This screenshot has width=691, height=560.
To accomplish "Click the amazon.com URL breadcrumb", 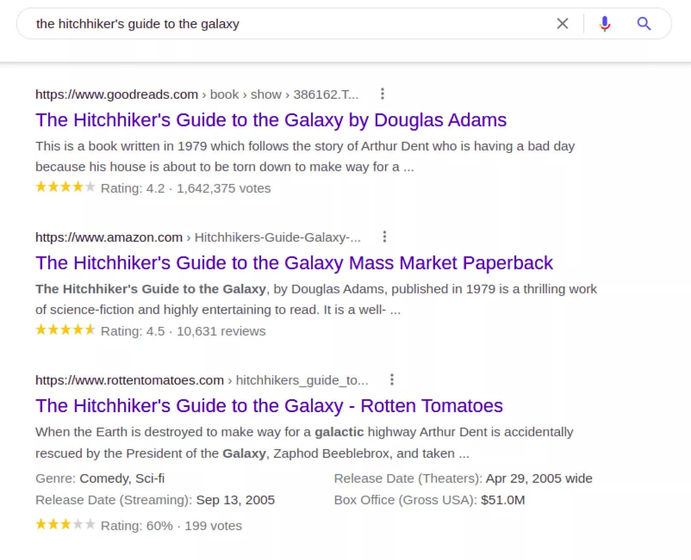I will tap(109, 237).
